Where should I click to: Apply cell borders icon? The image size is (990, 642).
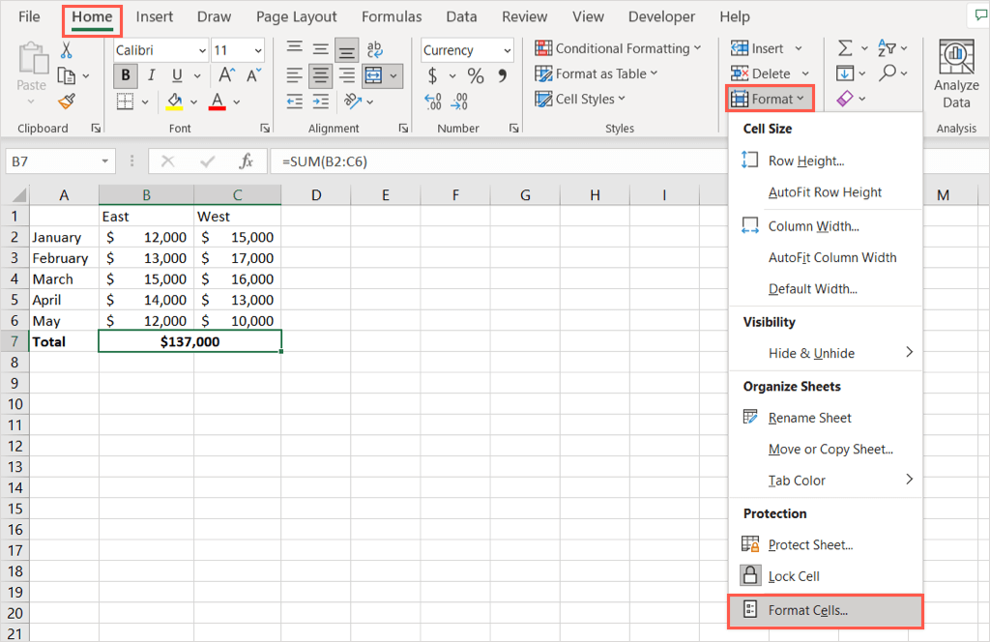click(125, 101)
